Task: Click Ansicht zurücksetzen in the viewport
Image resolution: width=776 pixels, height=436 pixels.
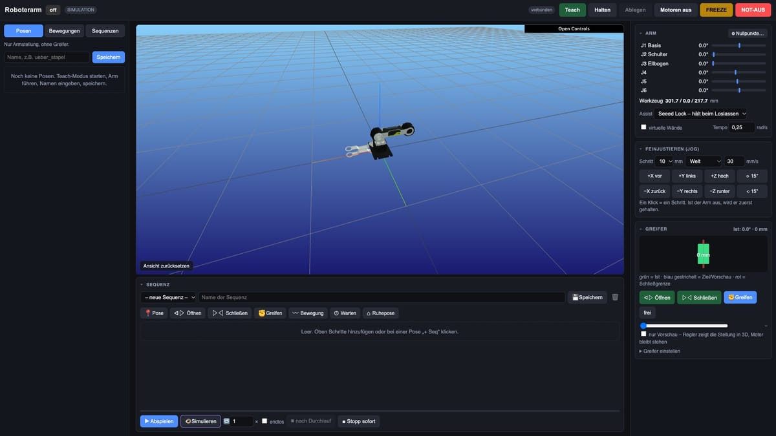Action: pyautogui.click(x=166, y=265)
